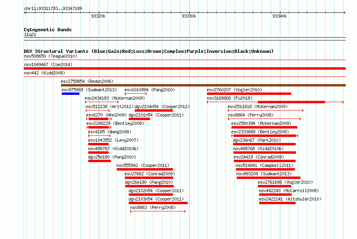This screenshot has height=239, width=357.
Task: Click esv2759854 (Redon2006) label
Action: tap(87, 81)
